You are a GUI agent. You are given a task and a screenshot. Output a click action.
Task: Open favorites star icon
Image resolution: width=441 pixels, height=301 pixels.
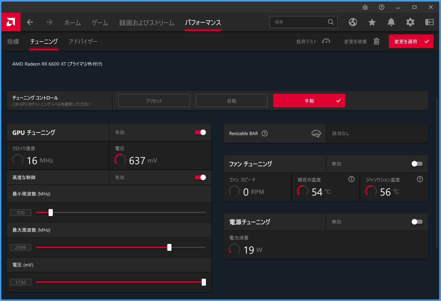[x=372, y=22]
